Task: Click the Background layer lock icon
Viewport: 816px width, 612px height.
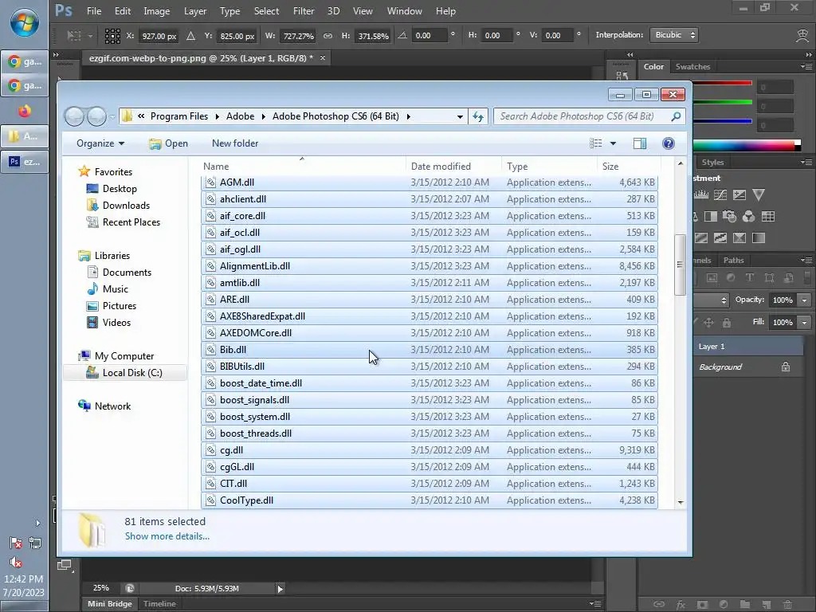Action: tap(786, 367)
